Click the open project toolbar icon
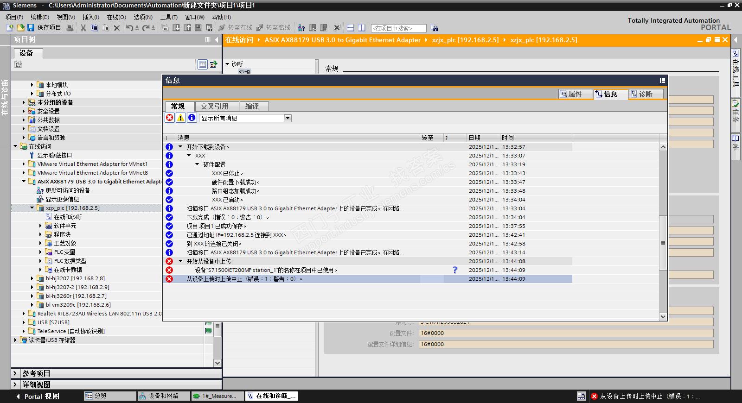Screen dimensions: 742x403 (x=20, y=28)
